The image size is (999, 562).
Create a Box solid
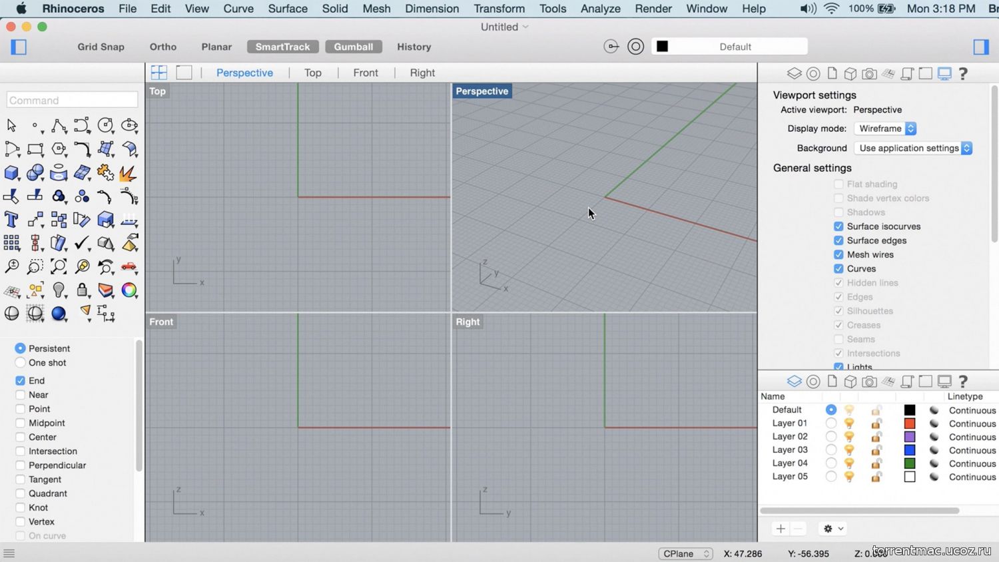11,173
